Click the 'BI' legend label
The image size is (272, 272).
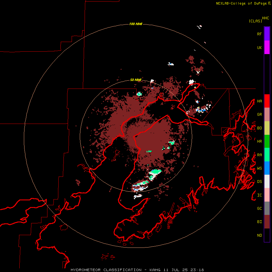point(259,222)
